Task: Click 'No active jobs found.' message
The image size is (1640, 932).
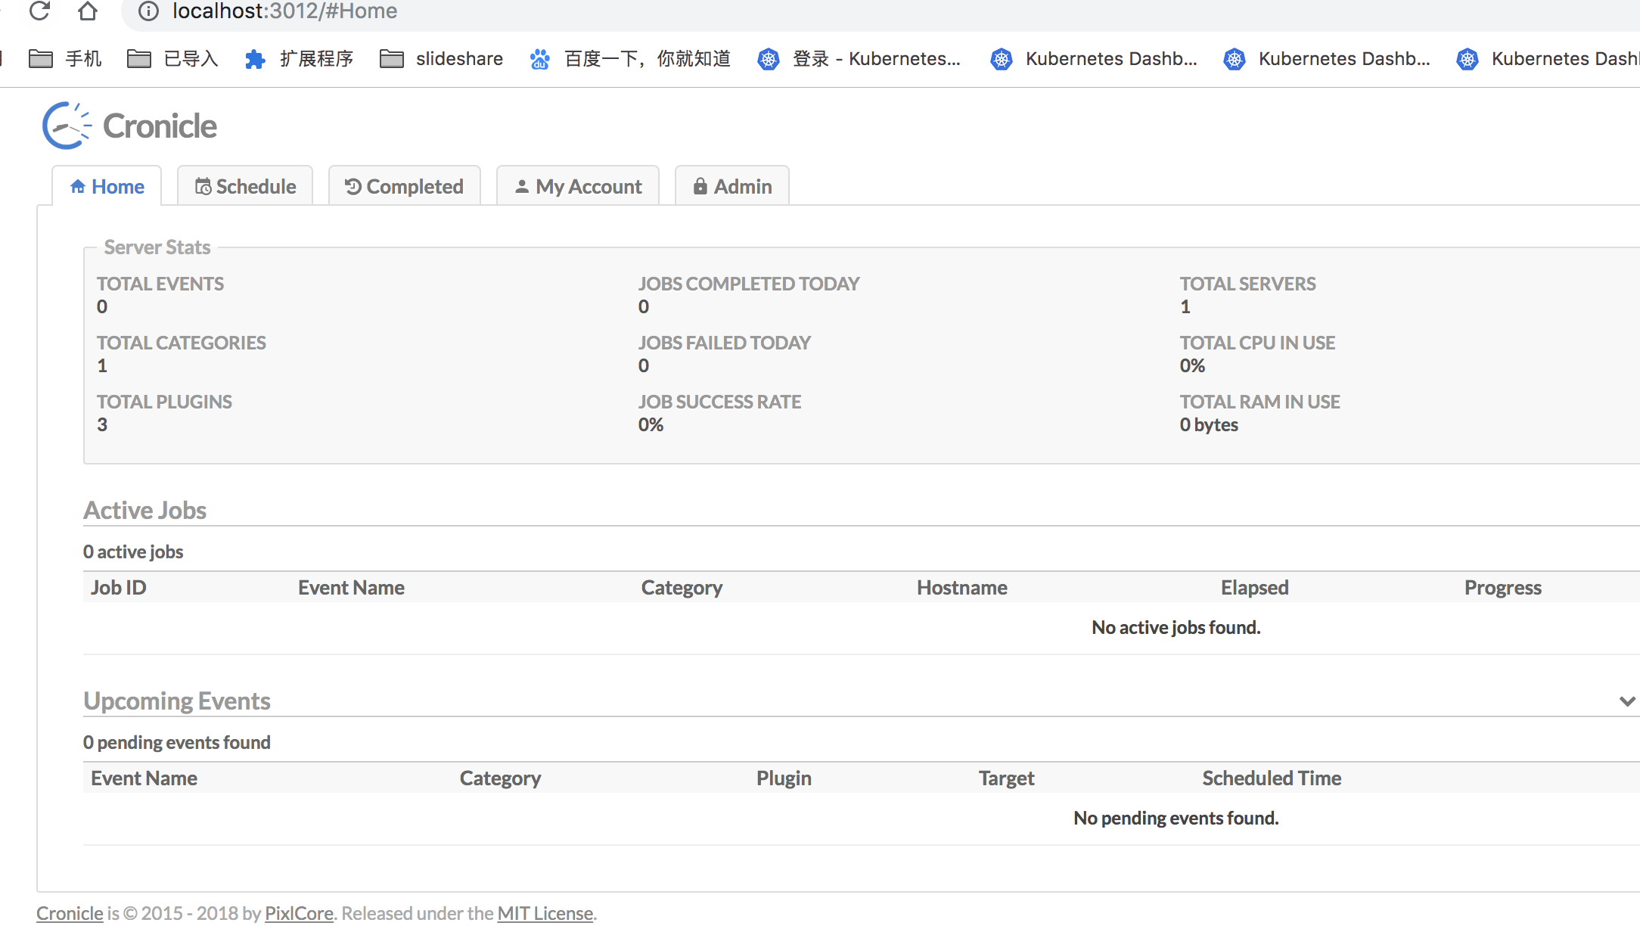Action: point(1176,627)
